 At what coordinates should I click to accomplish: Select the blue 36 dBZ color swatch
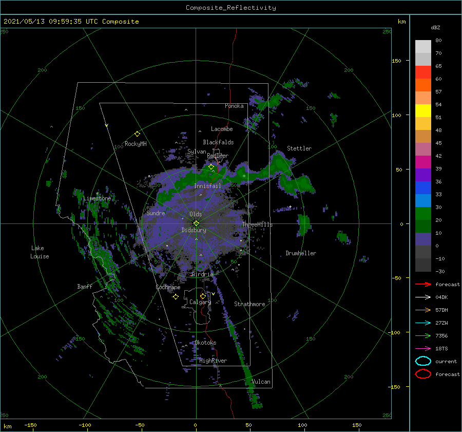423,188
